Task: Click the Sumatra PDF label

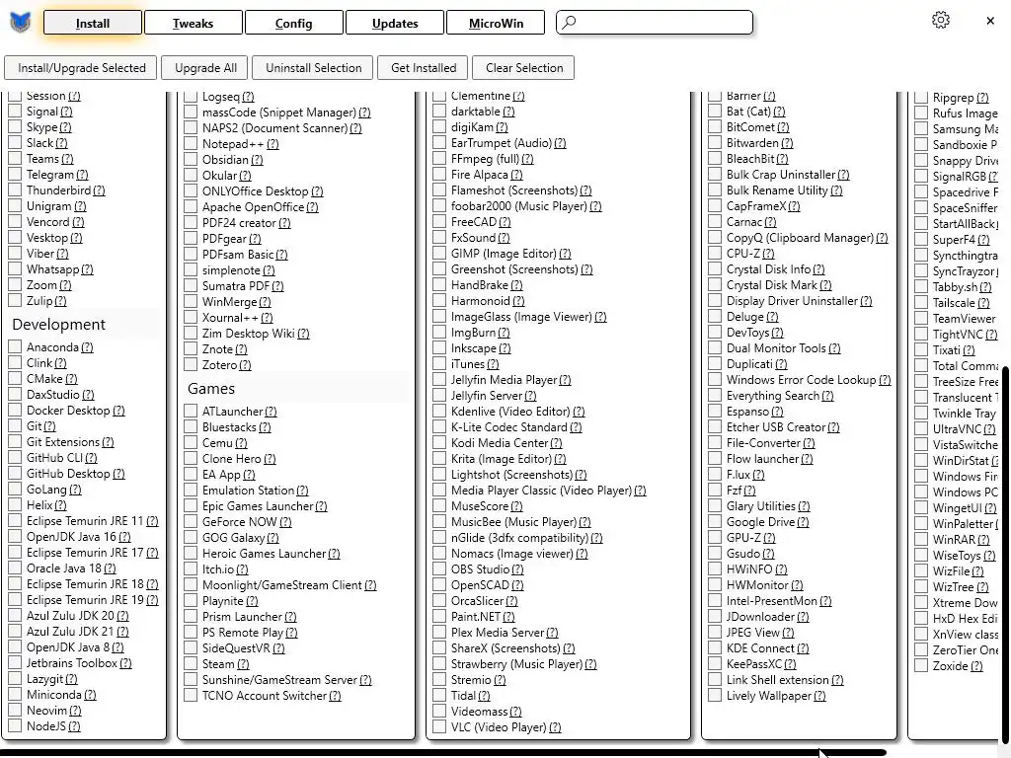Action: (x=236, y=285)
